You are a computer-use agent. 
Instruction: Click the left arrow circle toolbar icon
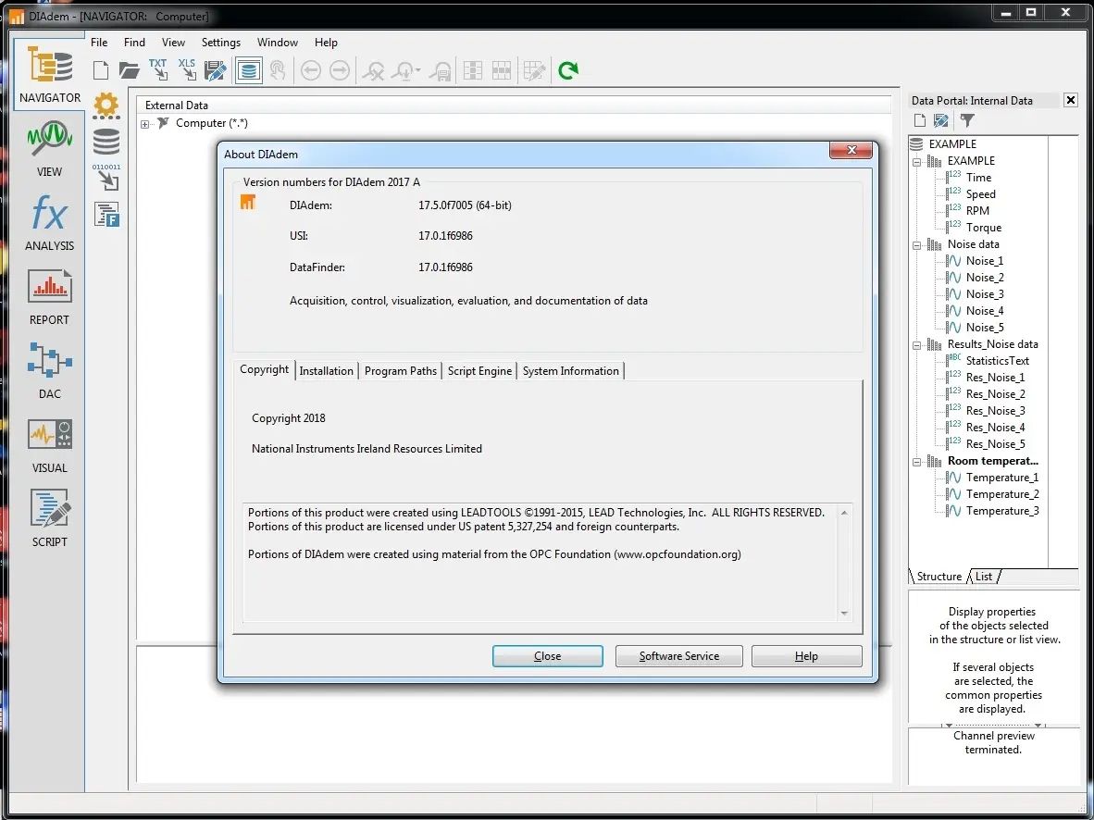(x=311, y=70)
